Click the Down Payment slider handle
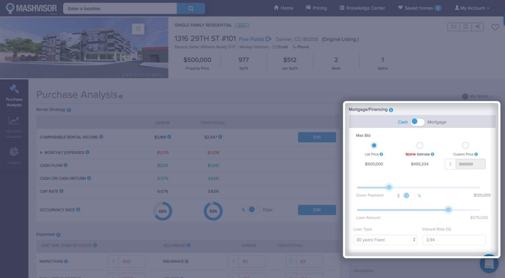This screenshot has height=278, width=505. pos(389,187)
